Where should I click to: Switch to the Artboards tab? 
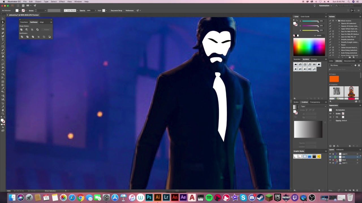click(x=340, y=150)
